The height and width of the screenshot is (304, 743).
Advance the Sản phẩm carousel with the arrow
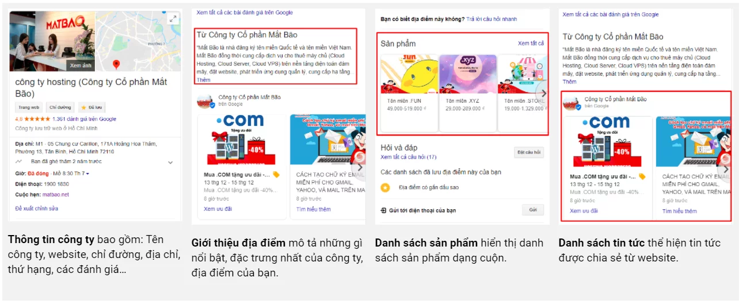[x=541, y=93]
